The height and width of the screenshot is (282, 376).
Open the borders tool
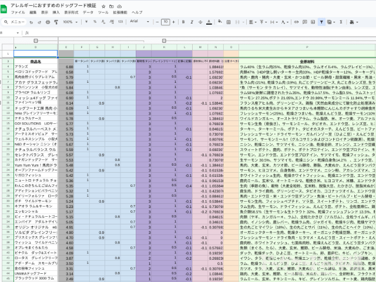[x=229, y=22]
